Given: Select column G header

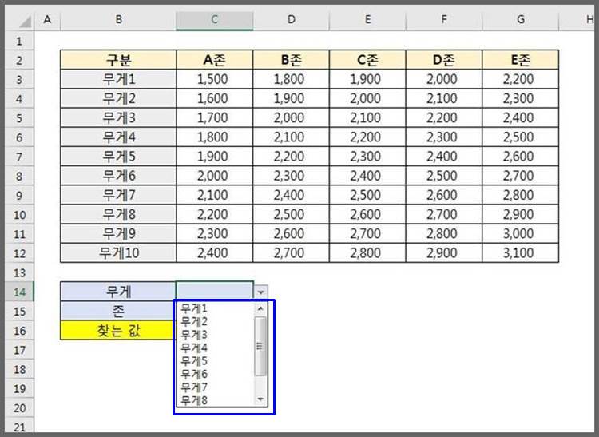Looking at the screenshot, I should [x=520, y=19].
